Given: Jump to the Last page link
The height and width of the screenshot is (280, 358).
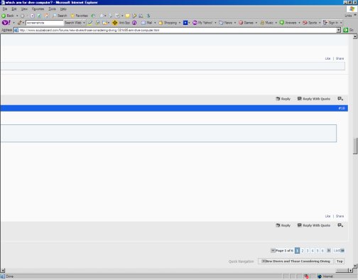Looking at the screenshot, I should coord(339,250).
